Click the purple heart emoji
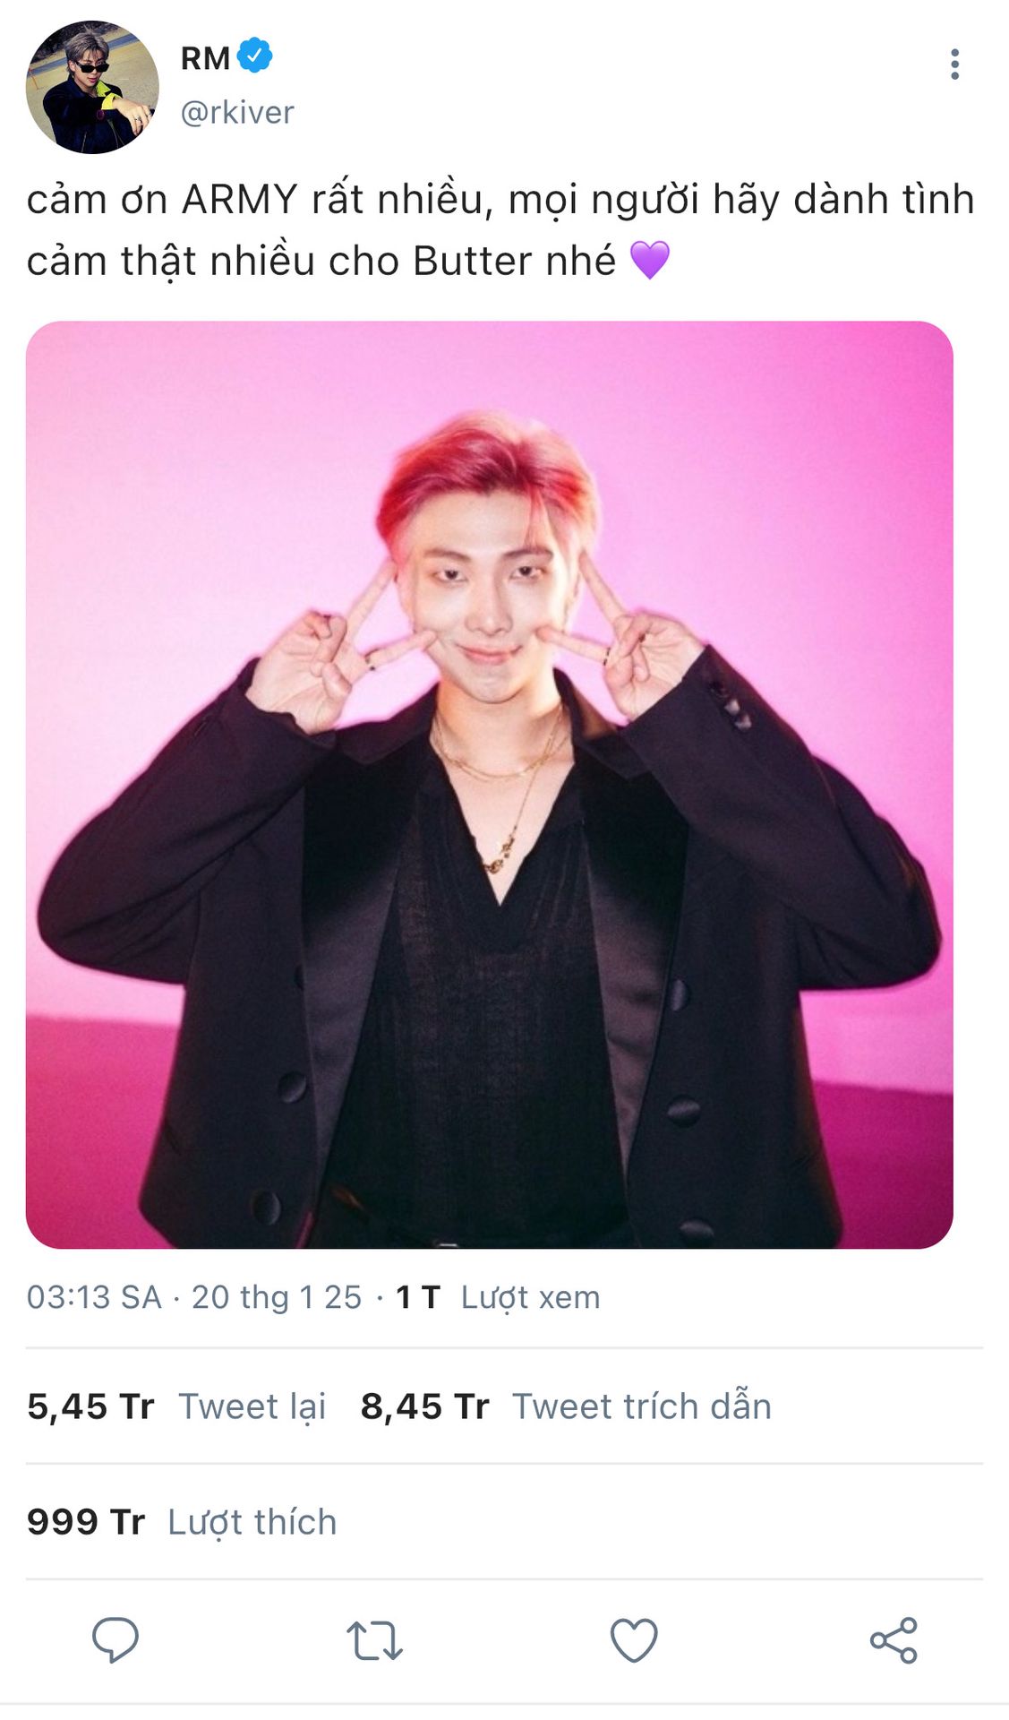This screenshot has height=1720, width=1009. 650,261
